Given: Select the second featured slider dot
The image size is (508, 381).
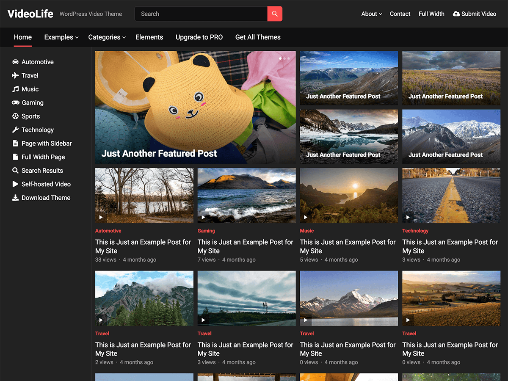Looking at the screenshot, I should click(284, 59).
